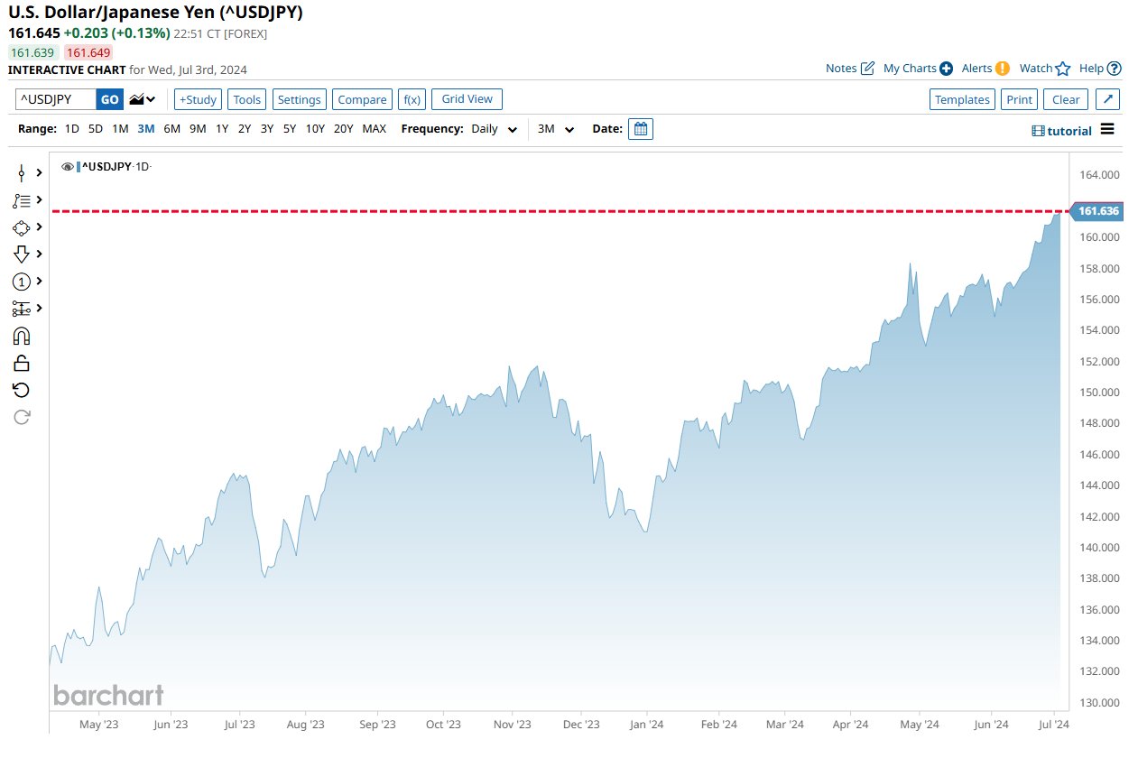Expand the line drawing tool options chevron
Image resolution: width=1138 pixels, height=758 pixels.
pos(39,172)
